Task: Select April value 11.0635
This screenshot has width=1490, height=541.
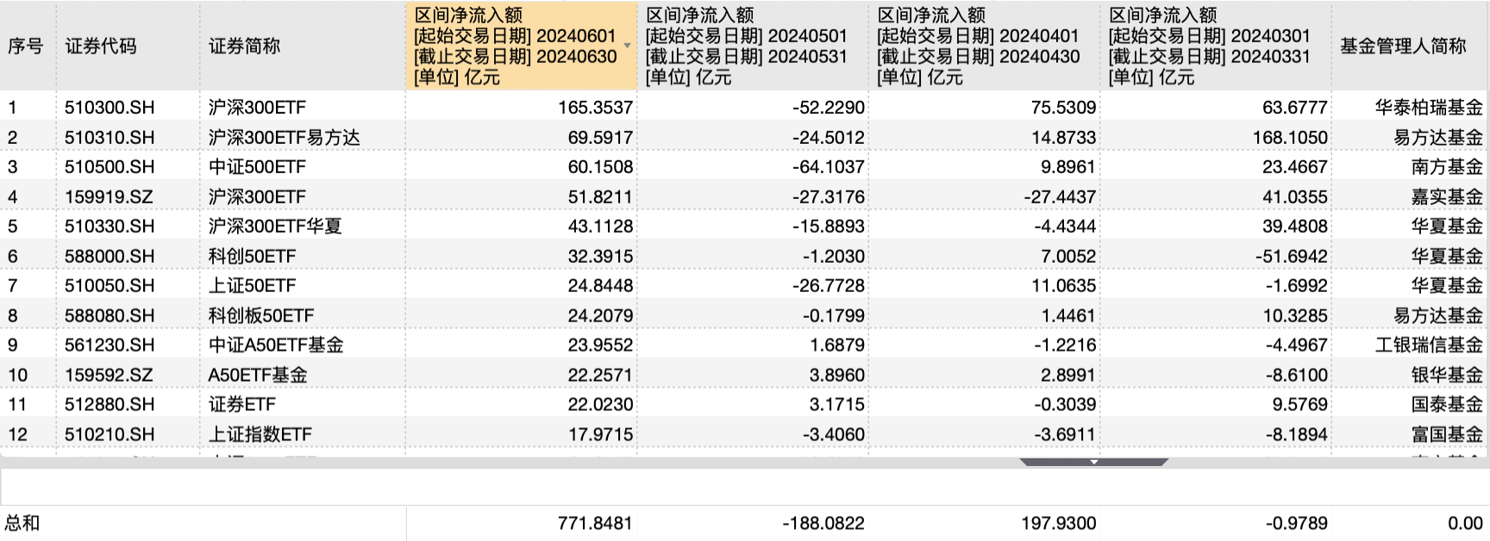Action: point(1064,285)
